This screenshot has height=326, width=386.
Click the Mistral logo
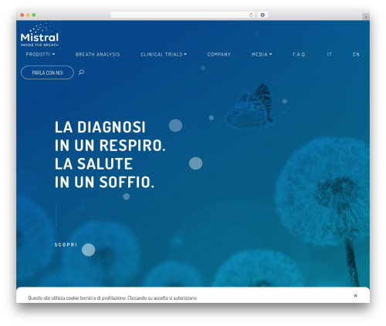pyautogui.click(x=39, y=35)
